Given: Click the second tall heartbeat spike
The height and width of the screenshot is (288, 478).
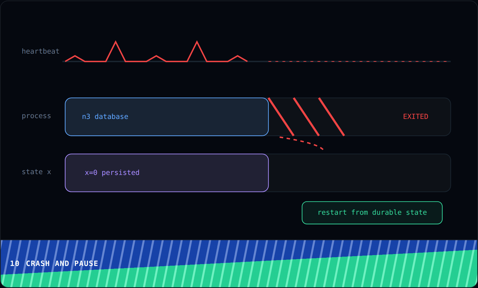Looking at the screenshot, I should pos(197,51).
